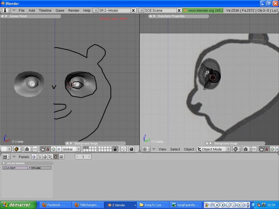Click the current frame number field
Screen dimensions: 279x209
click(83, 157)
